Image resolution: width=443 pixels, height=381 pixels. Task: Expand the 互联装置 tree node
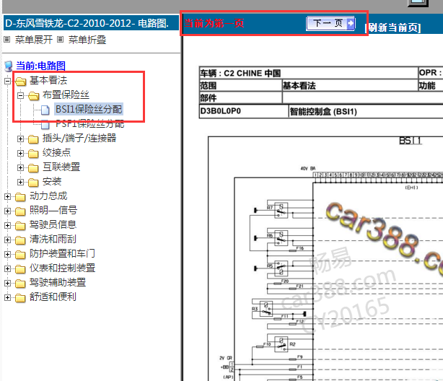point(20,167)
